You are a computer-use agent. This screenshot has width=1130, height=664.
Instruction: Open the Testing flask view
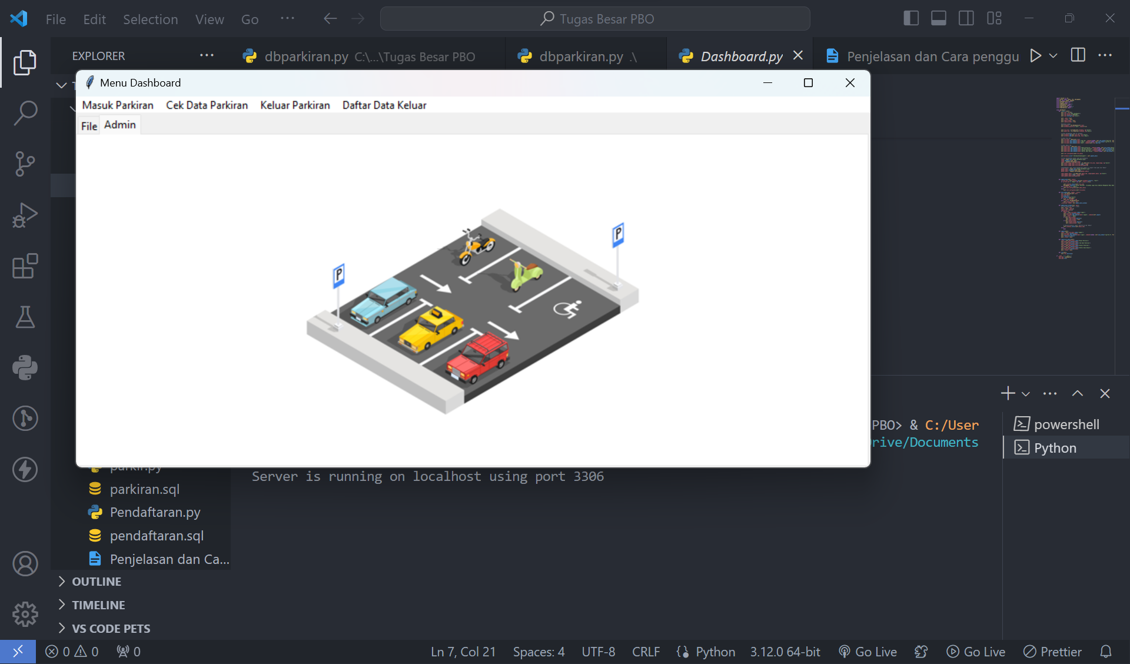[25, 317]
